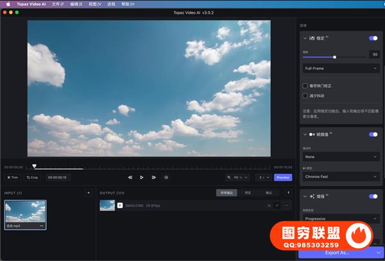This screenshot has height=261, width=385.
Task: Click the stabilization strength slider handle
Action: coord(334,56)
